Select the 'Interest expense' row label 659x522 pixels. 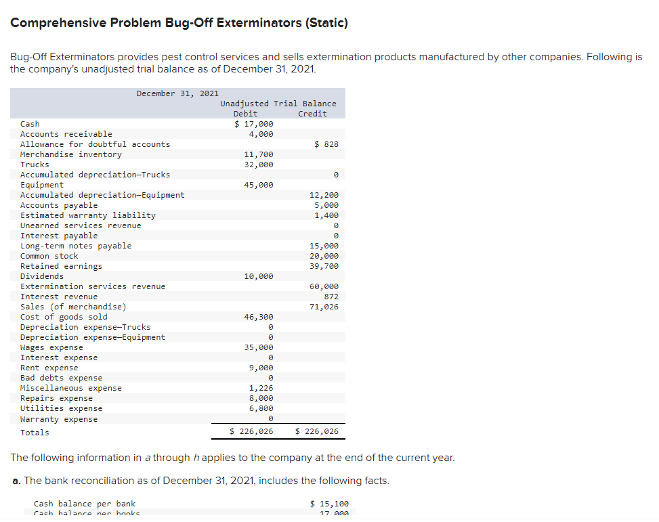coord(59,357)
